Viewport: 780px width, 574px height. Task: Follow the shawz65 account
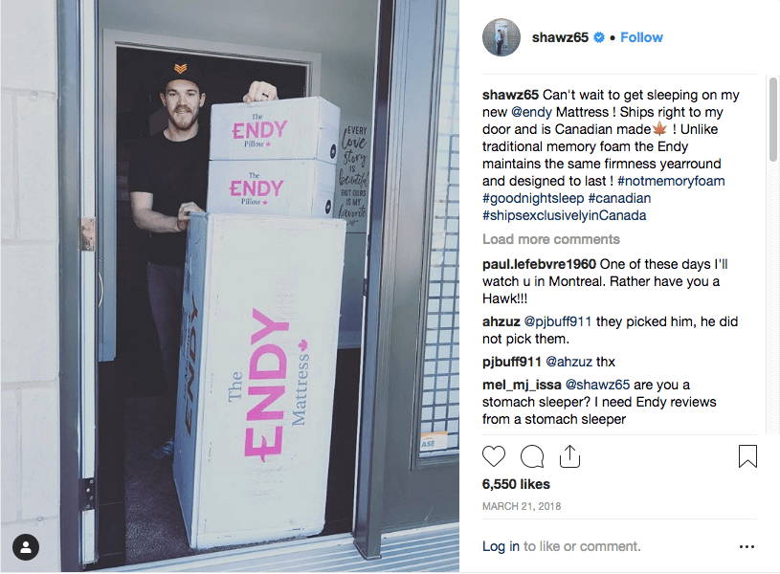pyautogui.click(x=641, y=37)
